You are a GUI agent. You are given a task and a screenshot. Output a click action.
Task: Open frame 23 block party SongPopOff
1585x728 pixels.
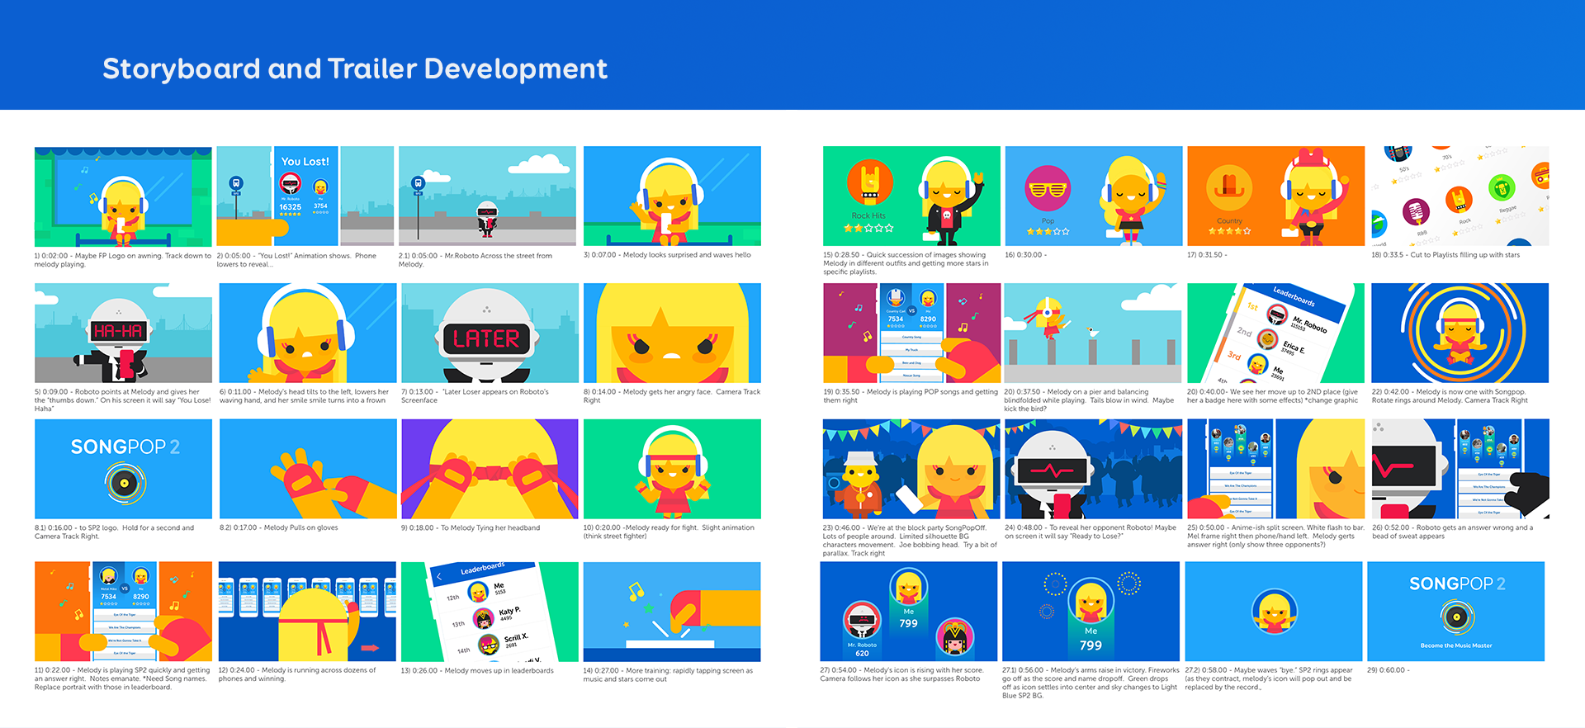[x=911, y=469]
